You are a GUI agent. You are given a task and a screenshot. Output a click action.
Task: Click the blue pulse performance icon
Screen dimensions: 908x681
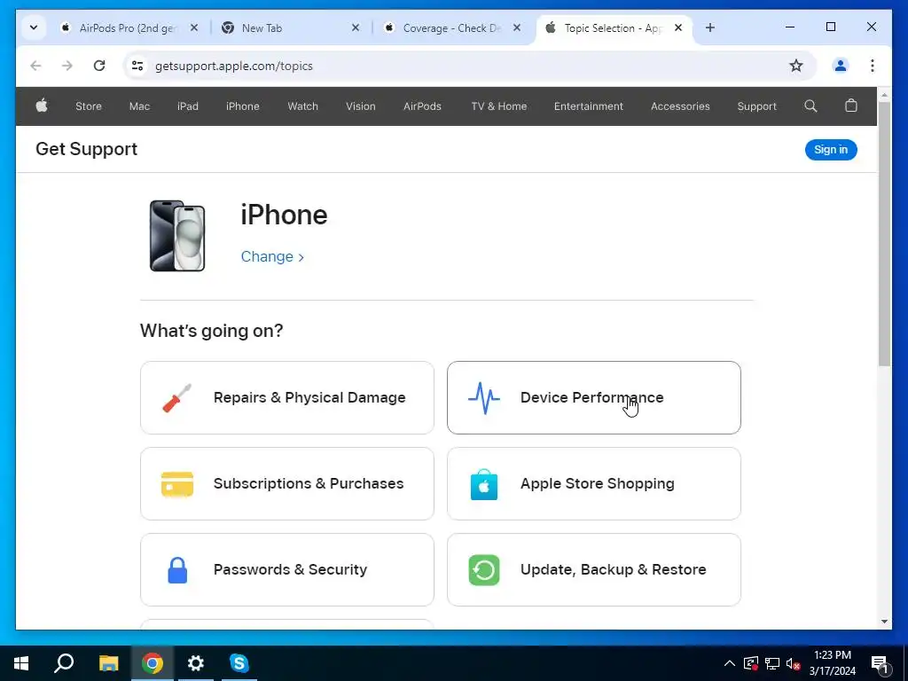pos(483,398)
